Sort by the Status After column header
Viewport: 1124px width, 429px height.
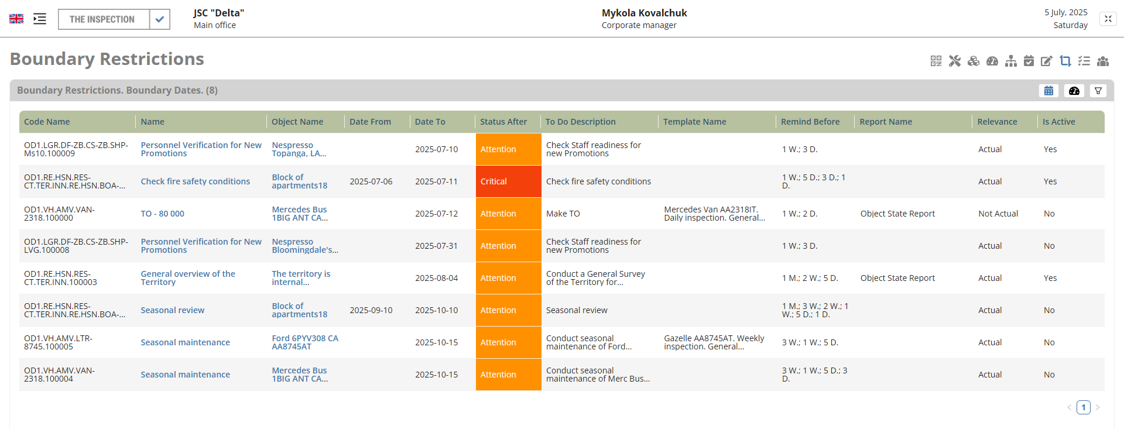[503, 122]
